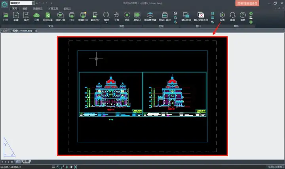Open the 编辑模式 mode dropdown

coord(33,3)
